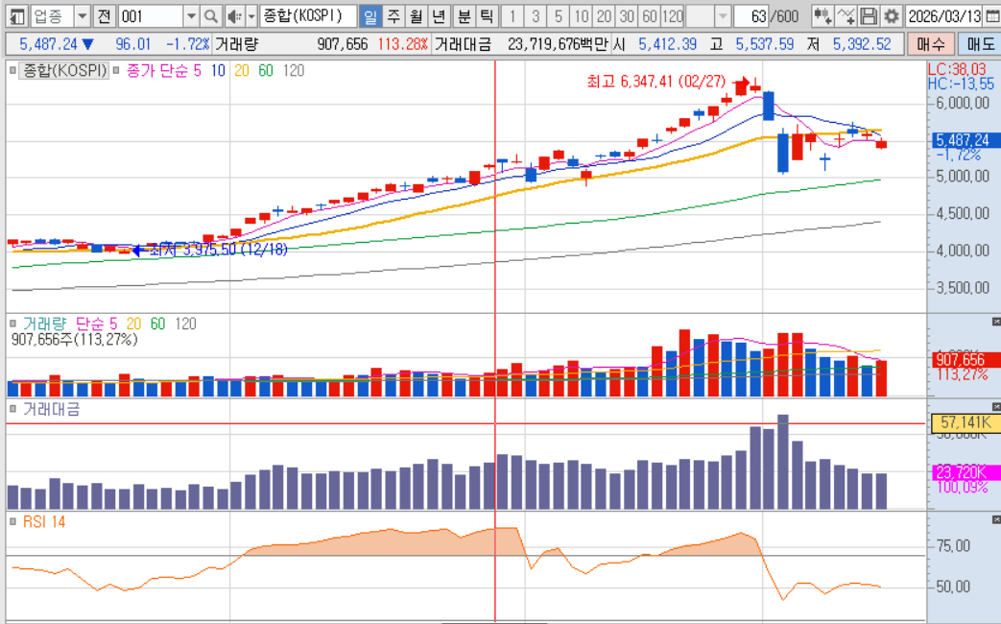The image size is (1001, 624).
Task: Click the 최고 6,347.41 (02/27) label
Action: click(x=656, y=82)
